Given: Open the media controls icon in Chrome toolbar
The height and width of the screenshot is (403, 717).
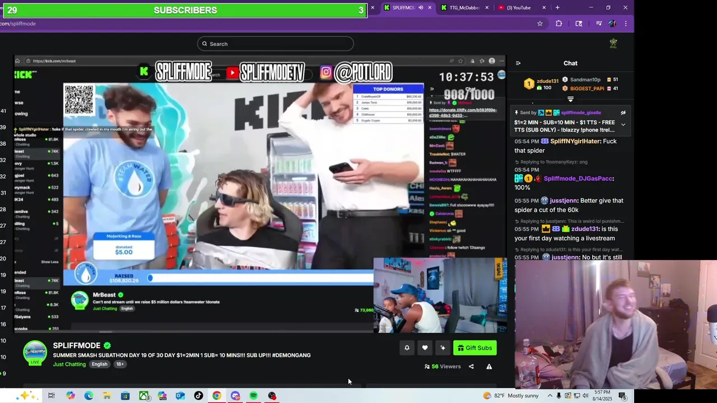Looking at the screenshot, I should [599, 24].
